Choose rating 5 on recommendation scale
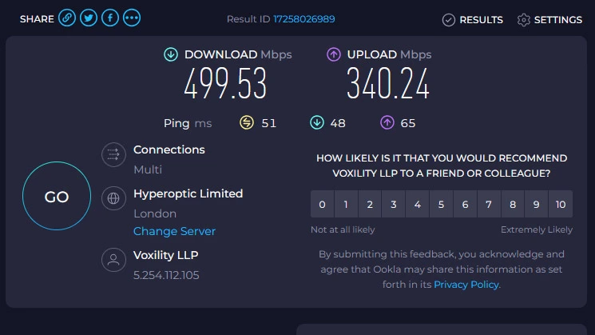Screen dimensions: 595x335 point(441,205)
